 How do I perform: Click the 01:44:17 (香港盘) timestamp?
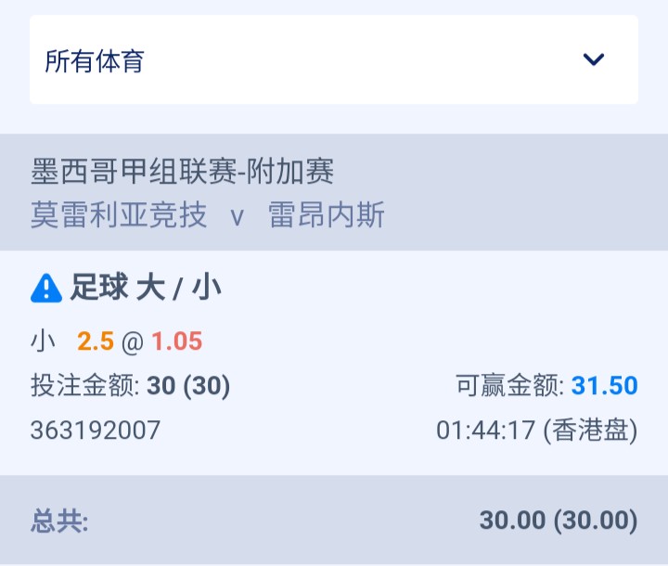[x=537, y=430]
